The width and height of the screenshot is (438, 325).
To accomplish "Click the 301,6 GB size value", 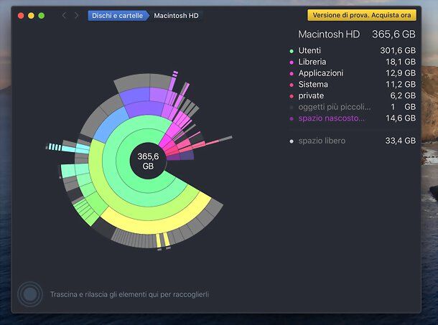I will [x=398, y=50].
